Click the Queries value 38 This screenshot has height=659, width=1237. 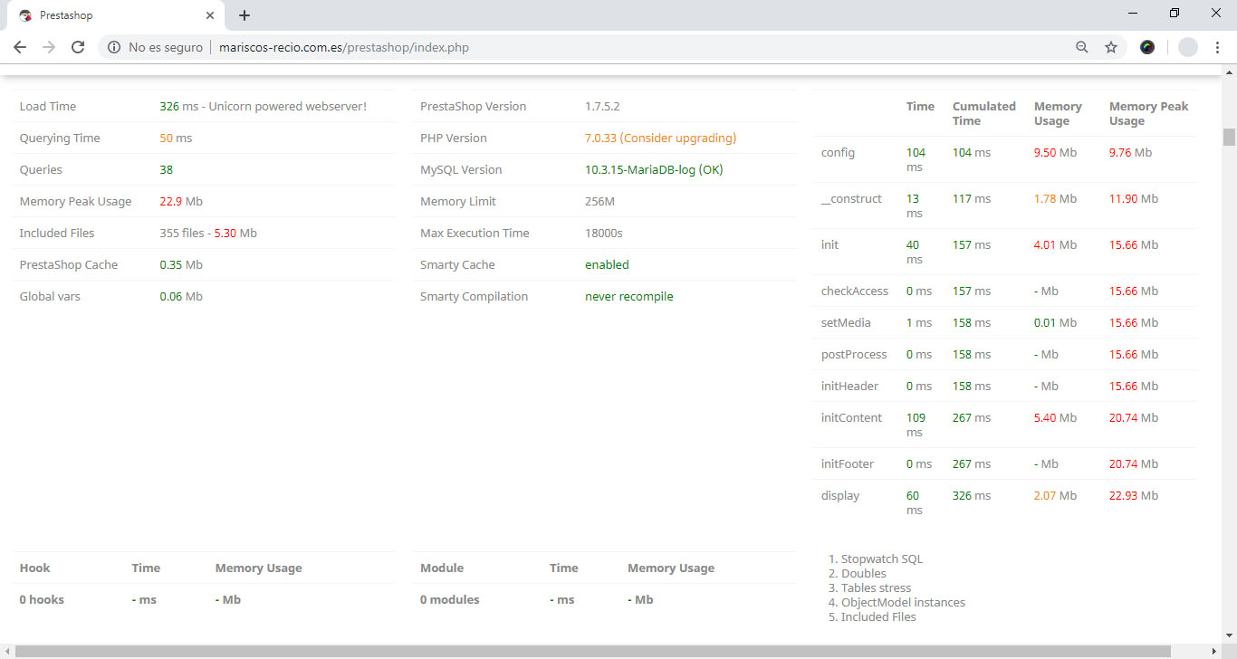coord(167,170)
